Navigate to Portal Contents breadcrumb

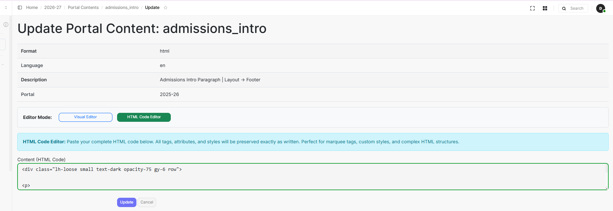click(83, 8)
